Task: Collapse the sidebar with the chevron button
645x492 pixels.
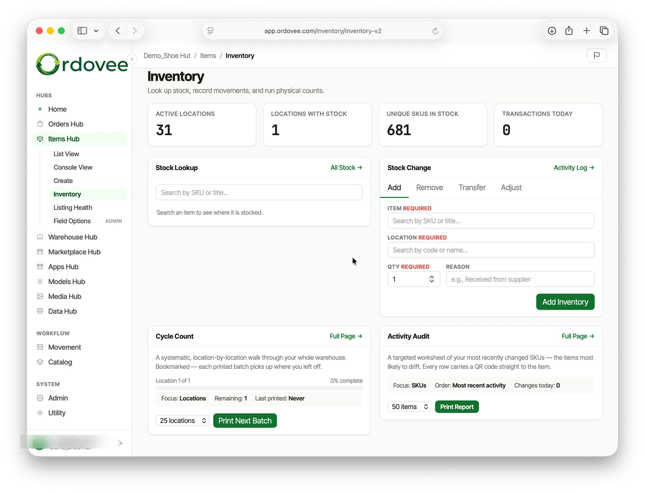Action: coord(132,59)
